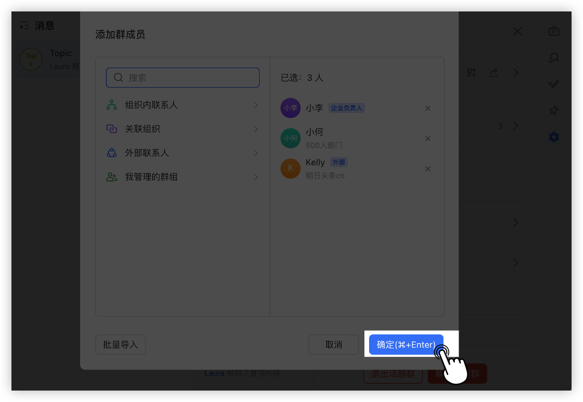
Task: Click the announcement board icon in the sidebar
Action: click(553, 31)
